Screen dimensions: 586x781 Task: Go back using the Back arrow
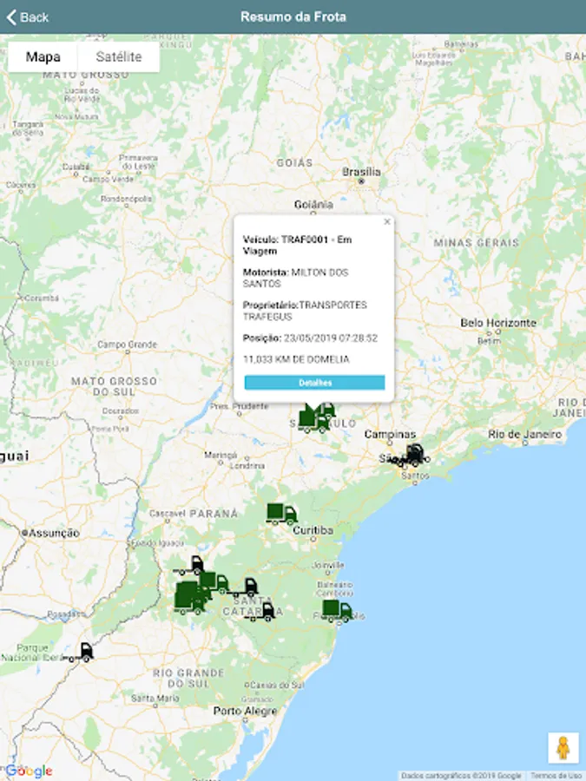[x=27, y=17]
